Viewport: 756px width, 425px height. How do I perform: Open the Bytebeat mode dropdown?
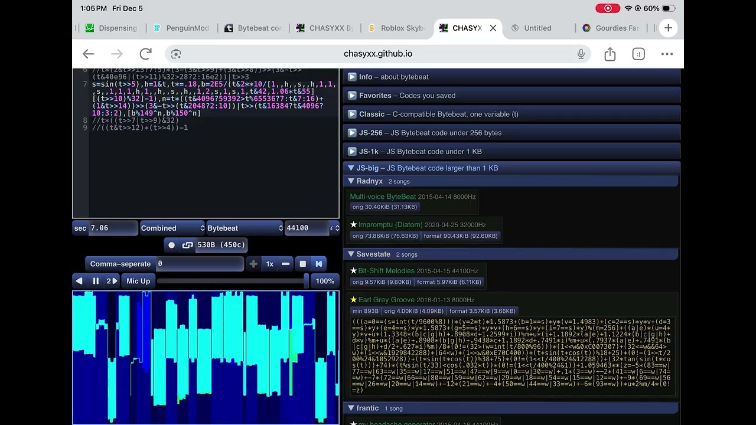tap(245, 228)
